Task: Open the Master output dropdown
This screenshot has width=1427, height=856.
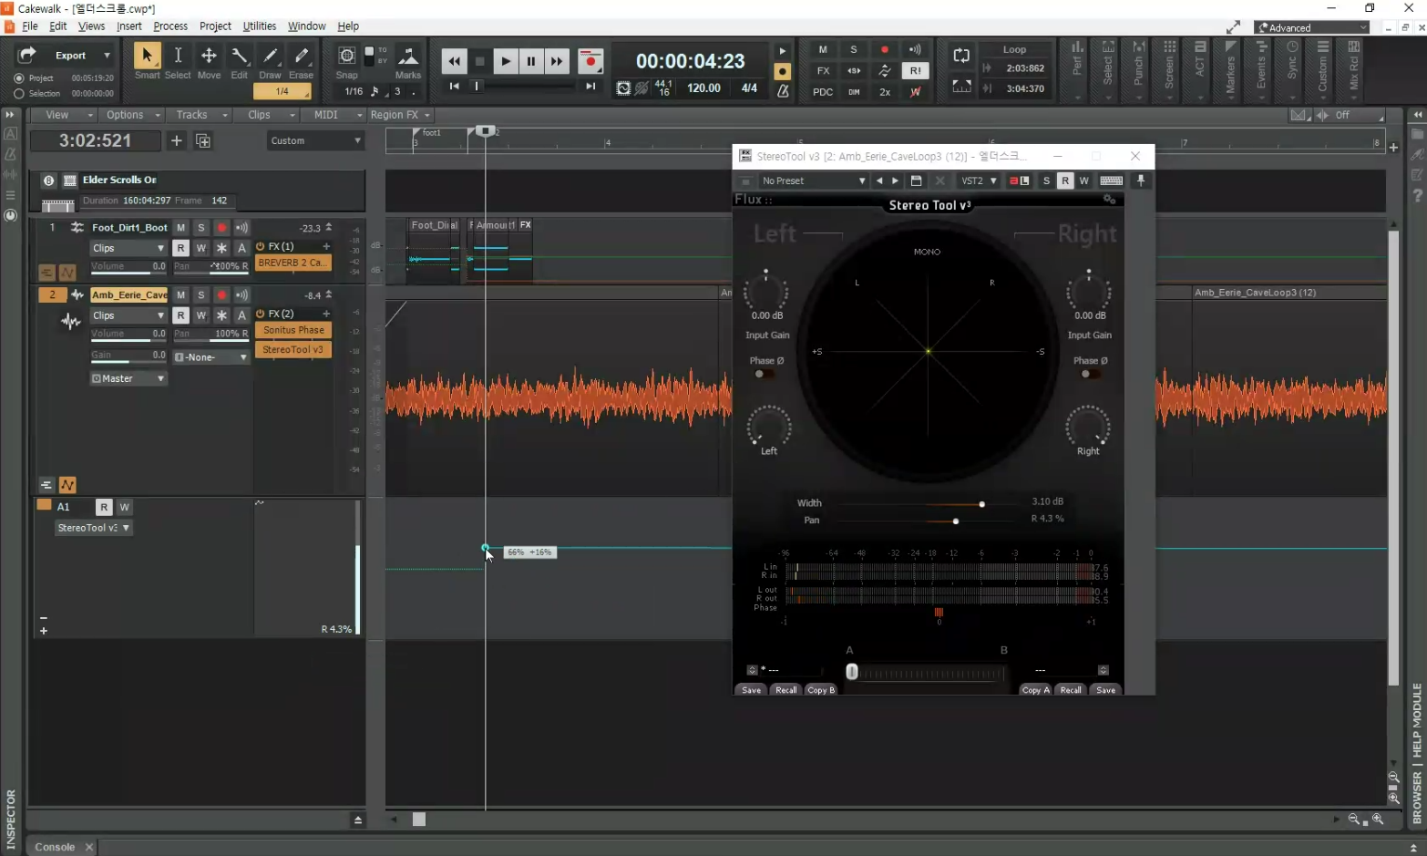Action: coord(128,378)
